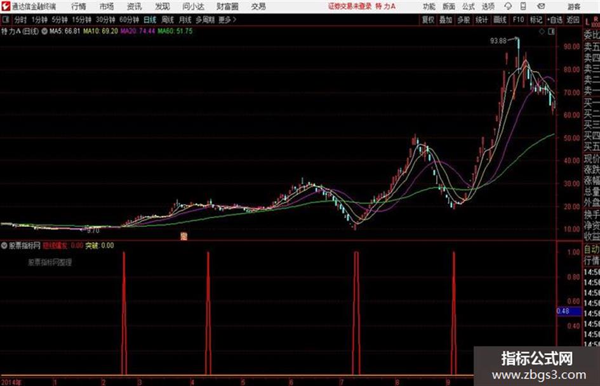This screenshot has height=386, width=600.
Task: Click the MA5: 66.81 indicator value
Action: [65, 31]
